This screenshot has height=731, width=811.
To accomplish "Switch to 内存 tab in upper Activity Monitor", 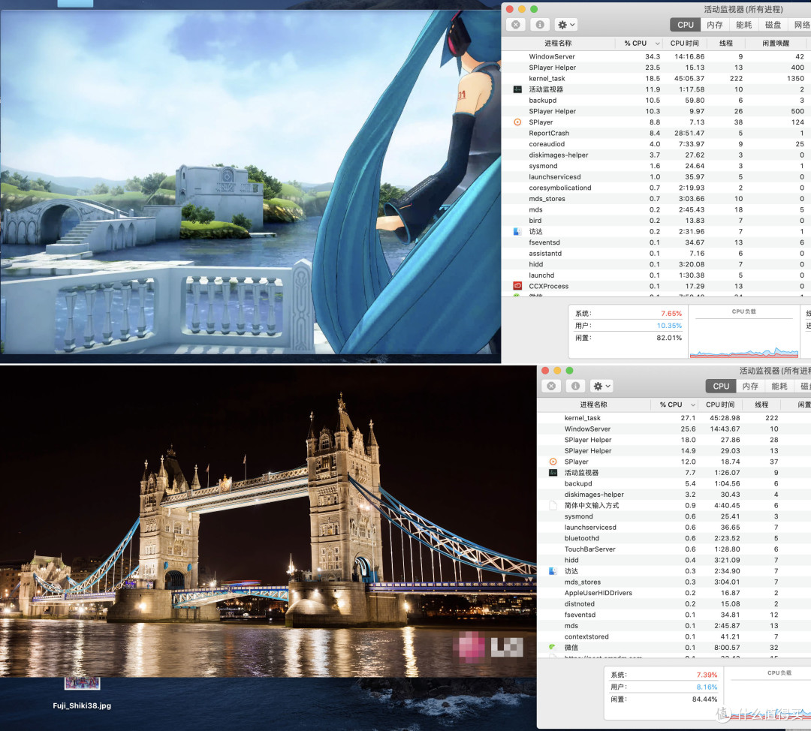I will (x=715, y=24).
